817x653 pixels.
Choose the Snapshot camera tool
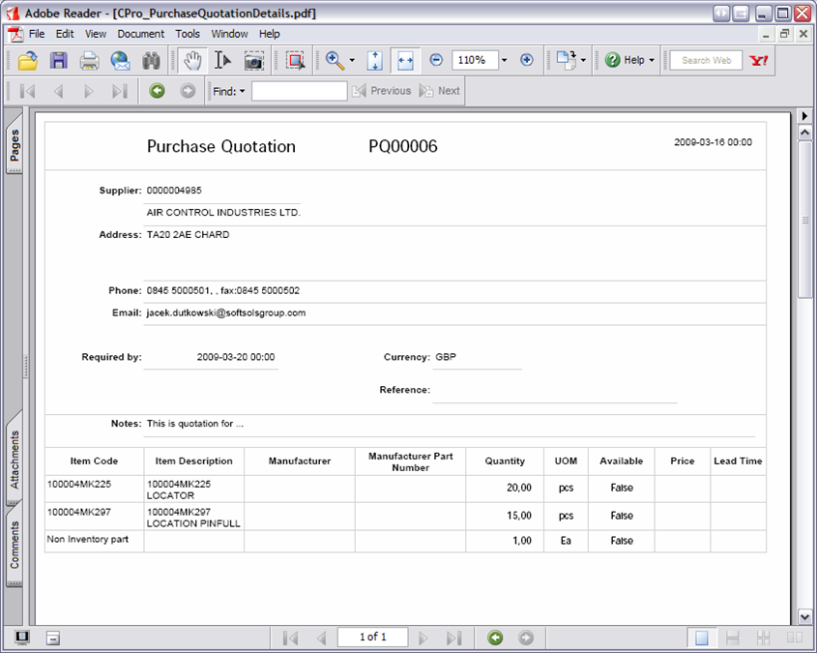pos(253,61)
